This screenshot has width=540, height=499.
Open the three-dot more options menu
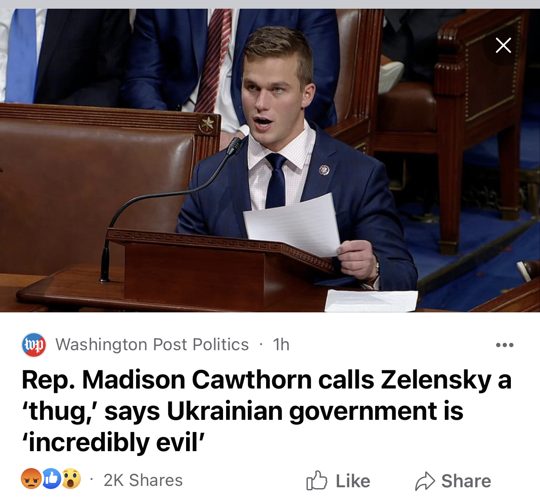tap(504, 345)
